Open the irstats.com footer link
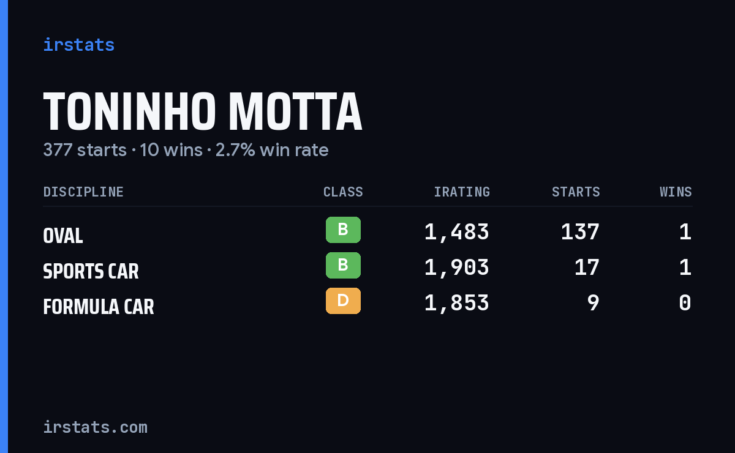Image resolution: width=735 pixels, height=453 pixels. coord(95,427)
